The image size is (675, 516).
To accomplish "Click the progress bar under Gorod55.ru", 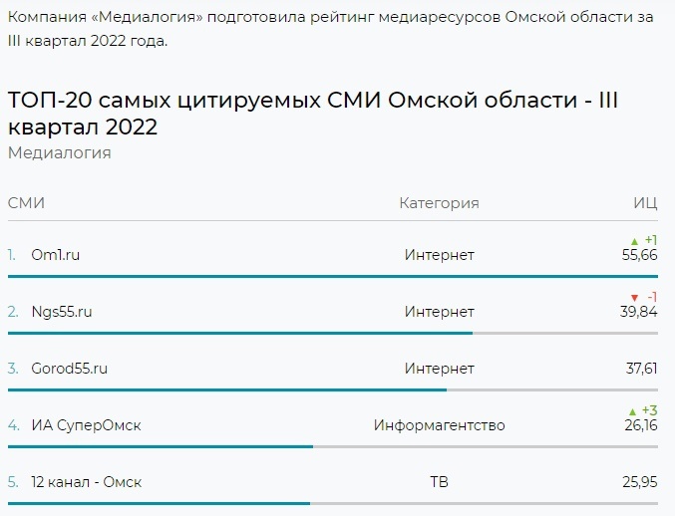I will pos(227,389).
